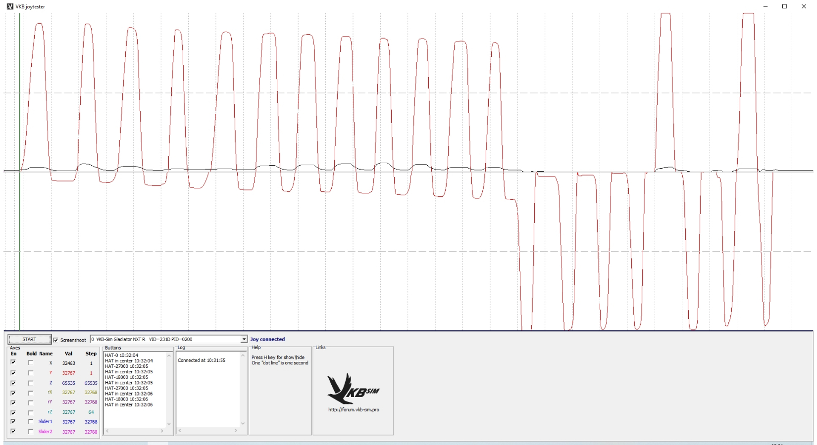The width and height of the screenshot is (817, 445).
Task: Click the Slider2 axis name
Action: click(x=45, y=432)
